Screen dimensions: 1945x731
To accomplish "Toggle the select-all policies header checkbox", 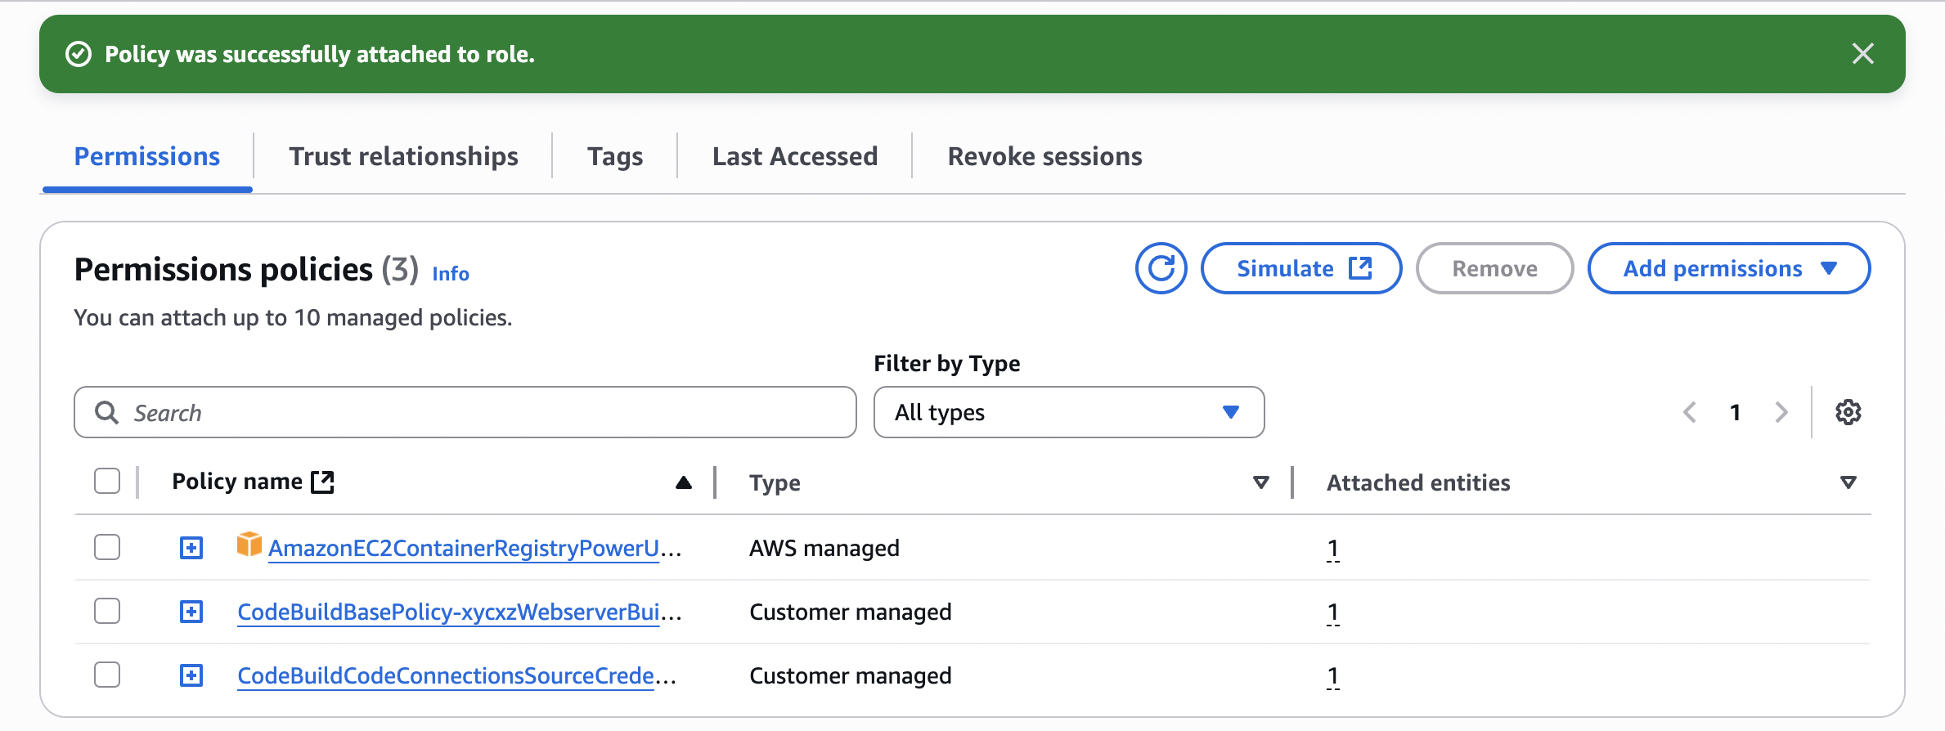I will [107, 482].
